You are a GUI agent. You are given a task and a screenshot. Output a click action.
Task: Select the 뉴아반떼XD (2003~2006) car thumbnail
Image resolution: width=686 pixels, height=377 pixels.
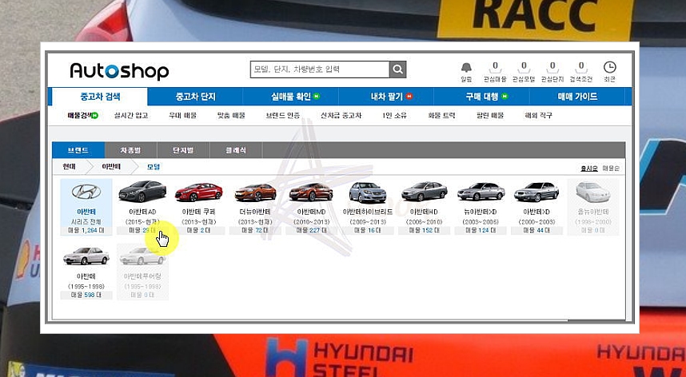[481, 192]
